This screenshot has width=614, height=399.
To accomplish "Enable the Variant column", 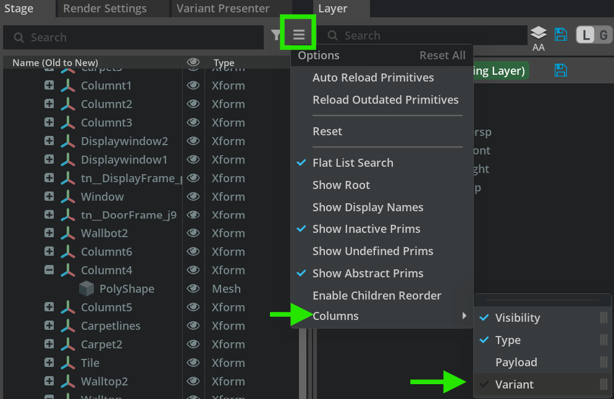I will (514, 384).
